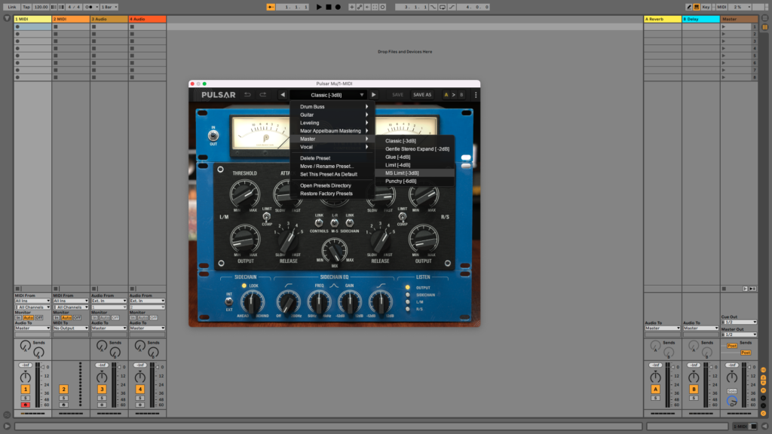The image size is (772, 434).
Task: Select SIDECHAIN in the LISTEN section
Action: (408, 295)
